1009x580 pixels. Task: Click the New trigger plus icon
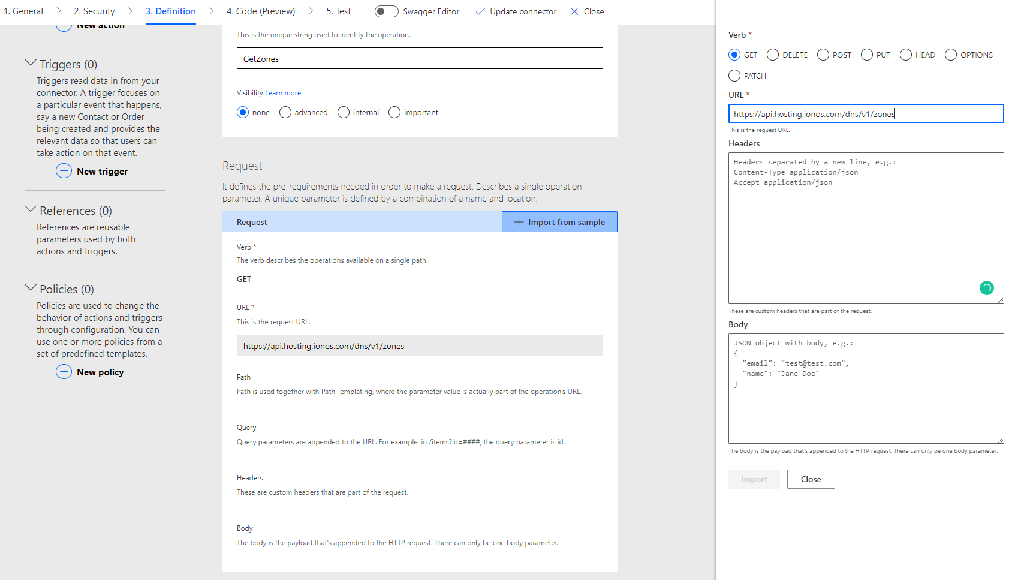(x=64, y=171)
